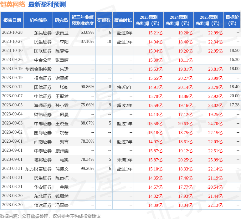Click the date 2023-09-12

point(12,87)
